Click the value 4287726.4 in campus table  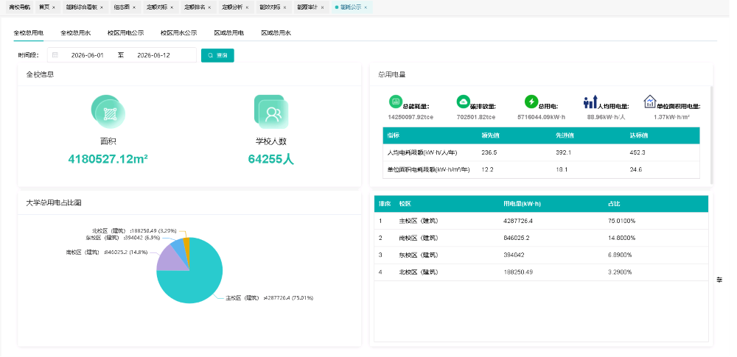tap(519, 221)
